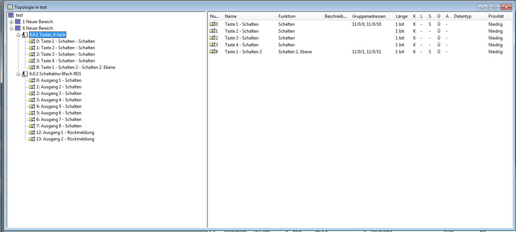516x232 pixels.
Task: Click tree icon of 1: Taste 2 - Schalten
Action: [x=32, y=48]
